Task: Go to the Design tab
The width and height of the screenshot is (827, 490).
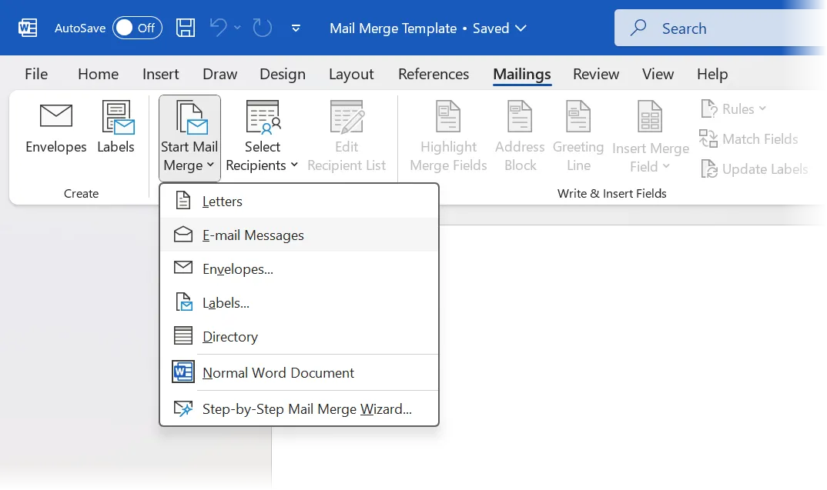Action: click(x=282, y=74)
